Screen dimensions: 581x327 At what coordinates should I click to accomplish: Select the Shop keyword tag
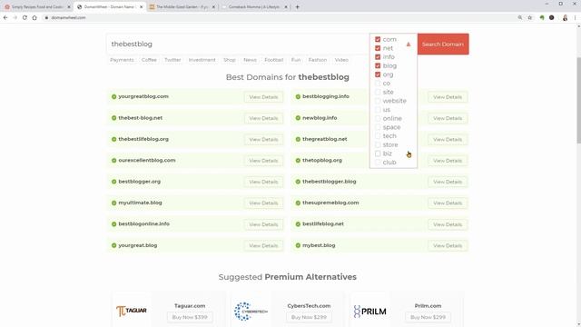click(230, 60)
